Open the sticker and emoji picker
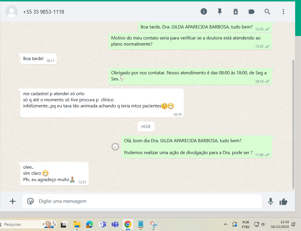 (x=30, y=201)
